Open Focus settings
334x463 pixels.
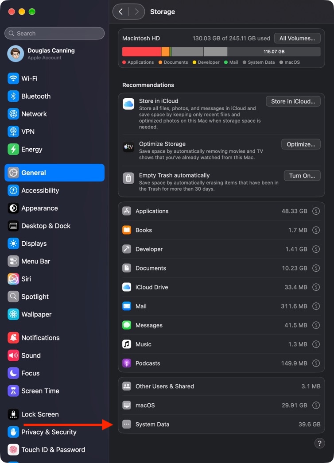tap(54, 373)
